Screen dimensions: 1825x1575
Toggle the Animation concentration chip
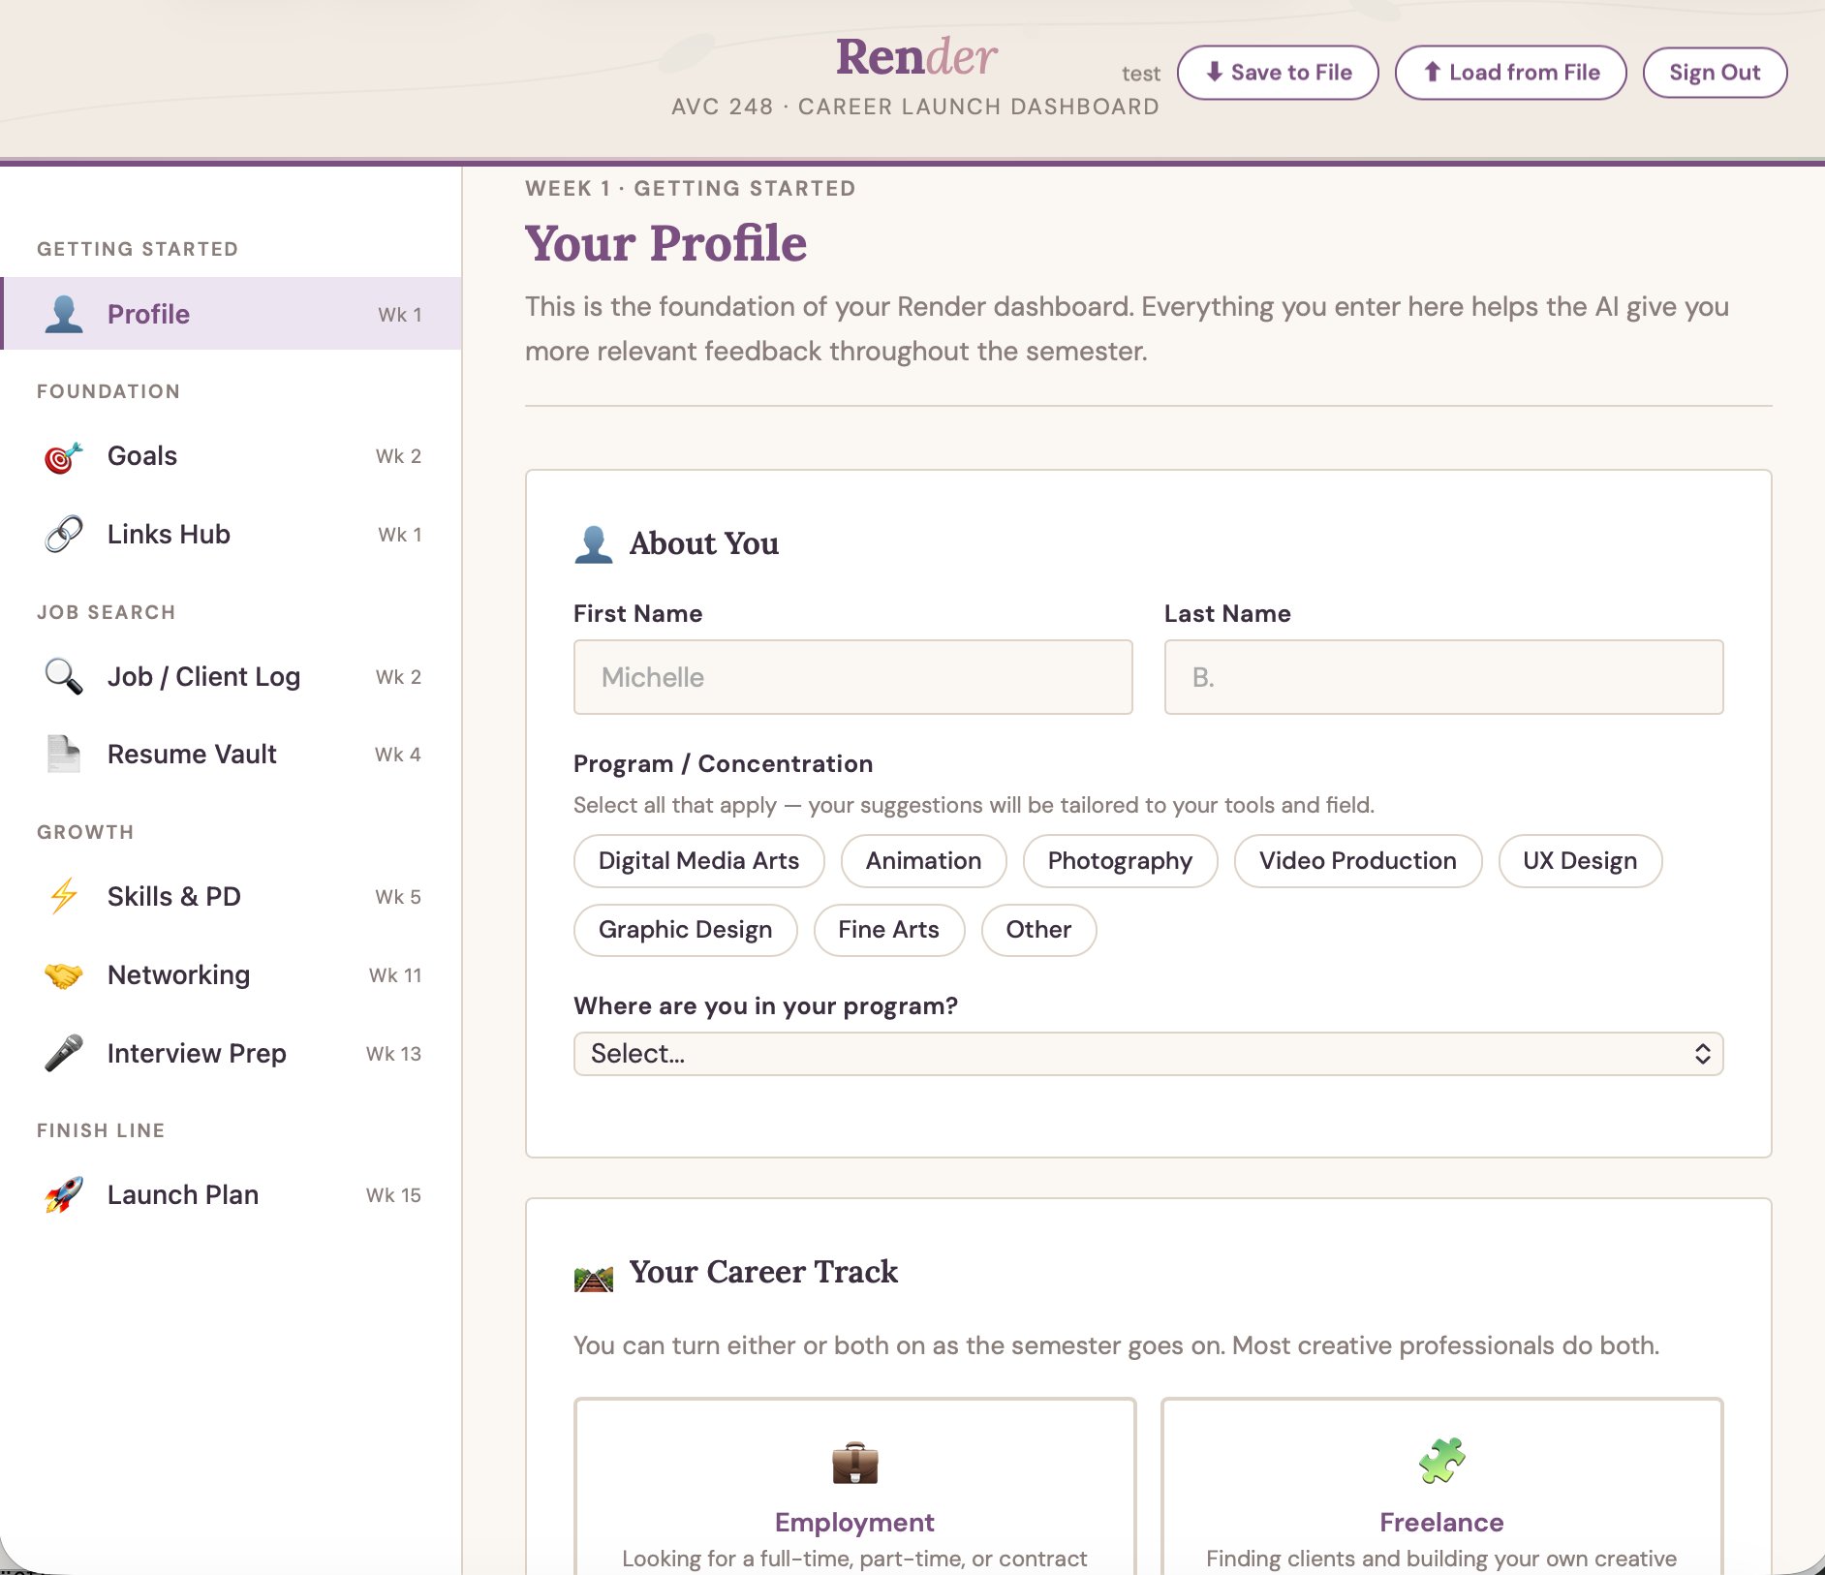pos(924,861)
